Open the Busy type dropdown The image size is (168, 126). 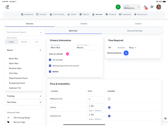tap(132, 47)
